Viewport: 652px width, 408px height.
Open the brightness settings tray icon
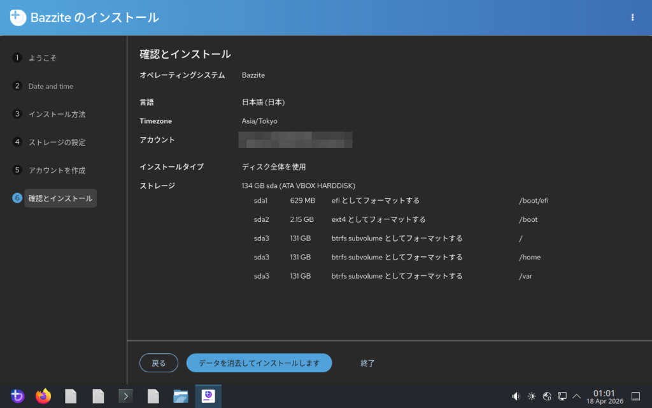[532, 397]
